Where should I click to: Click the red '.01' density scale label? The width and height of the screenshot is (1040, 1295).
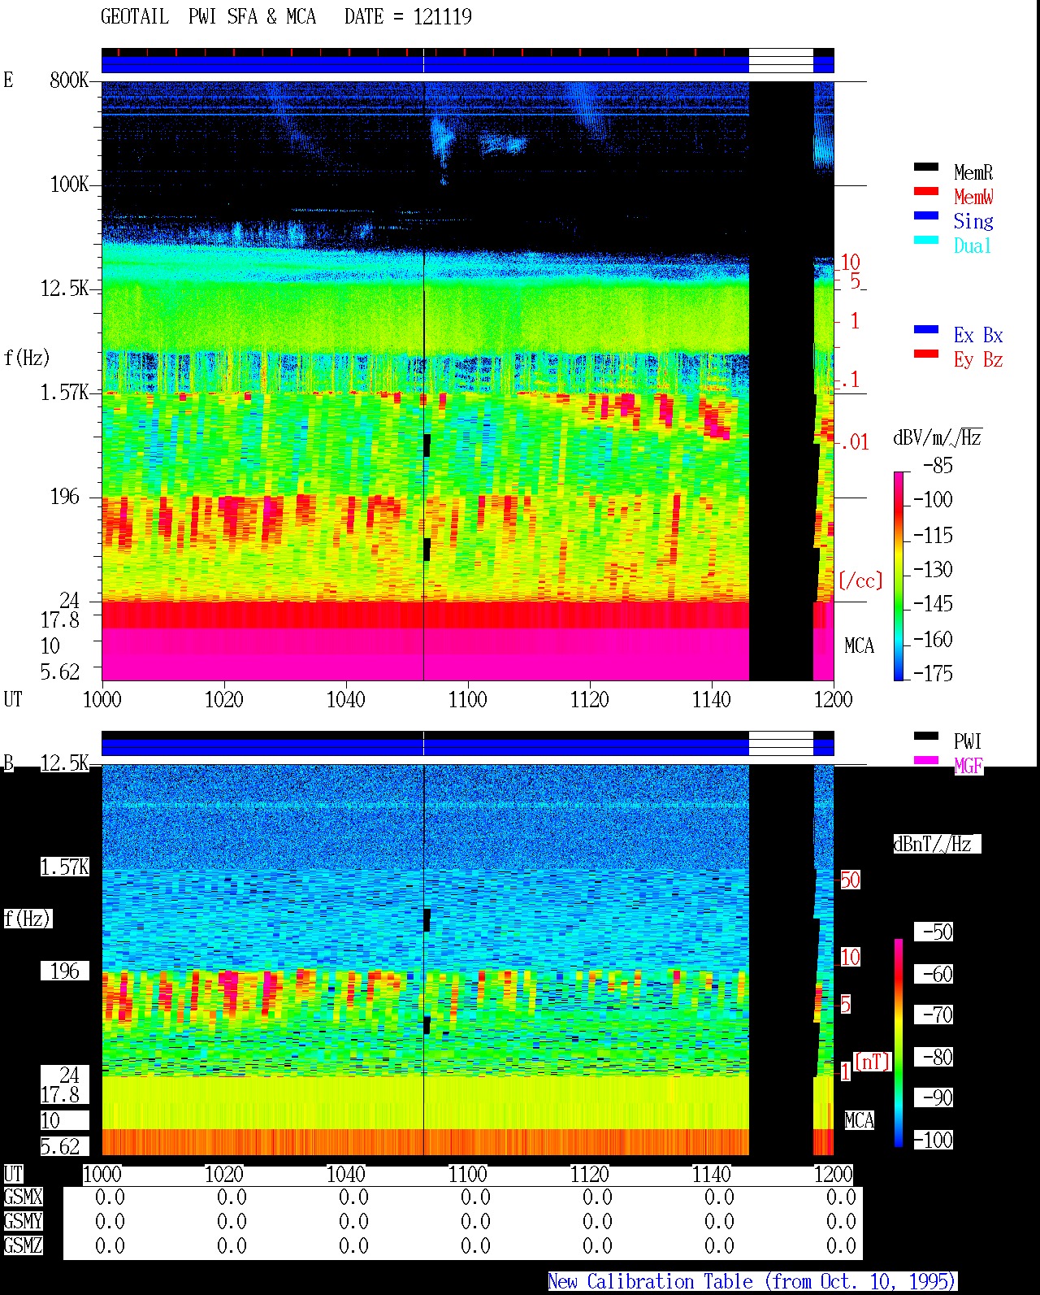tap(854, 442)
